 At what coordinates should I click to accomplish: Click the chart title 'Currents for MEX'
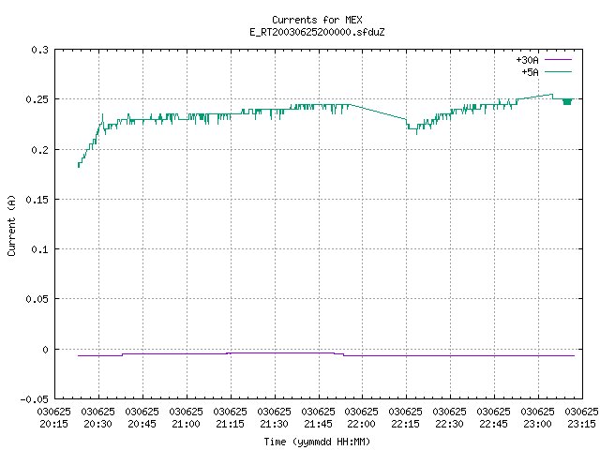tap(317, 20)
